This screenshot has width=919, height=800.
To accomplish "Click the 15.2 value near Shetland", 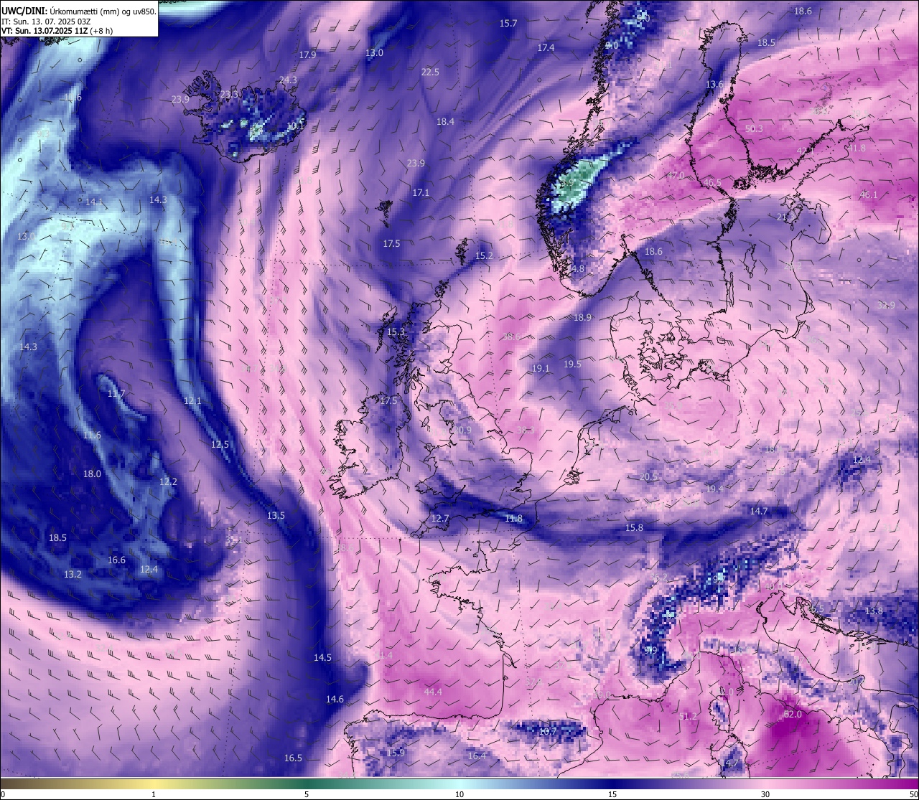I will point(484,256).
